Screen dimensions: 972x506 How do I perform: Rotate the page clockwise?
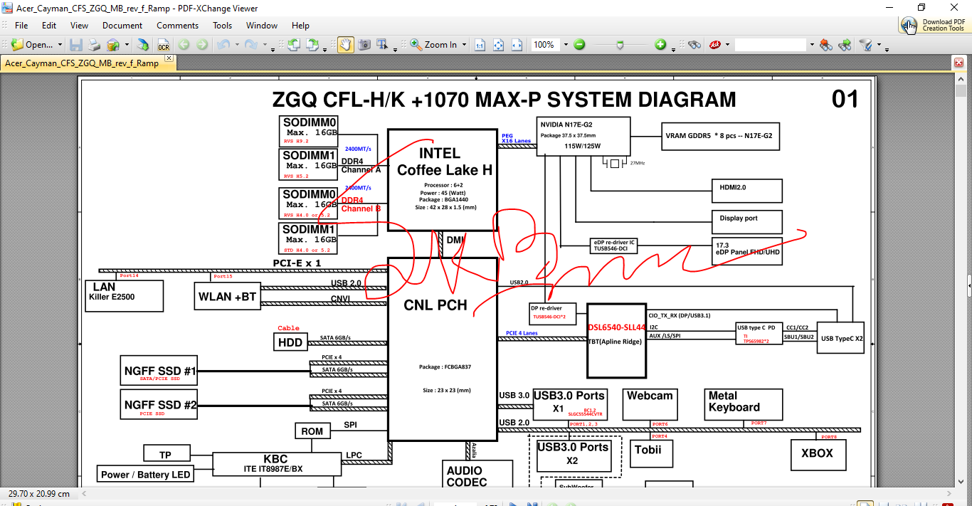(312, 45)
